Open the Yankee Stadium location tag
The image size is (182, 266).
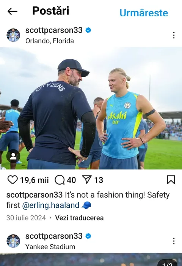(50, 247)
